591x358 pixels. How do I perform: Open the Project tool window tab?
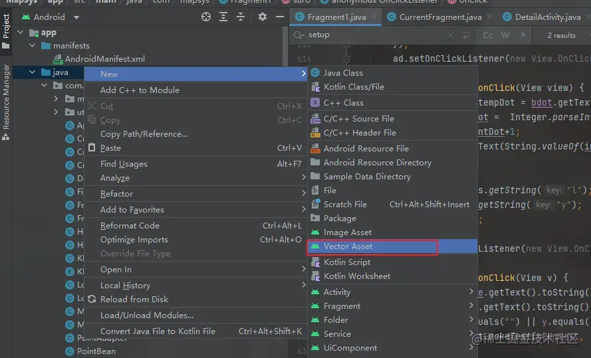[6, 32]
